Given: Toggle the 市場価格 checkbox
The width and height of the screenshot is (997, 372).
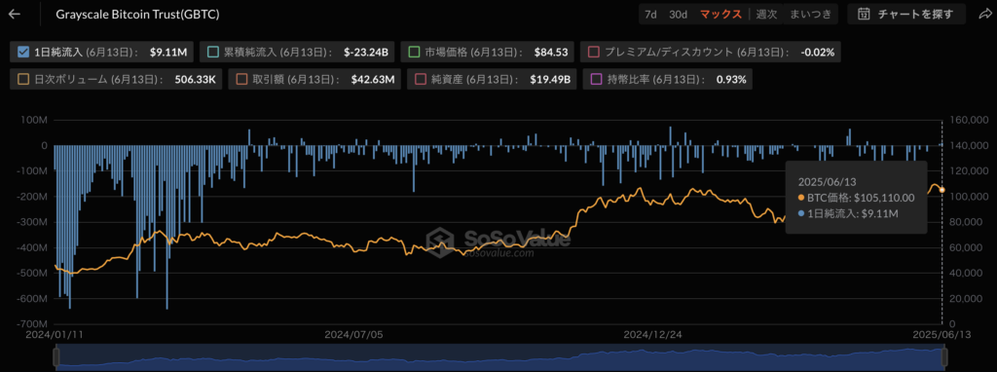Looking at the screenshot, I should tap(415, 53).
